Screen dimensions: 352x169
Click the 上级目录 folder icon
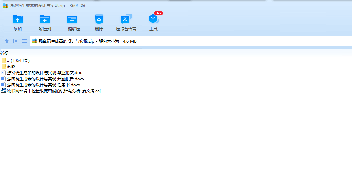tap(4, 60)
